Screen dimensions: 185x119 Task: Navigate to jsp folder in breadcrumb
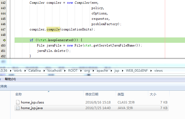117,71
